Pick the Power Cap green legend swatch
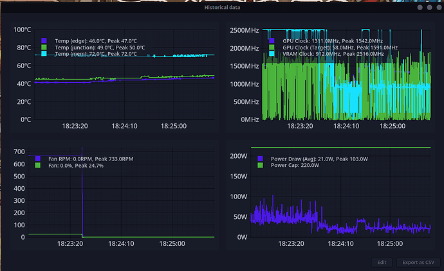This screenshot has width=444, height=271. click(260, 166)
